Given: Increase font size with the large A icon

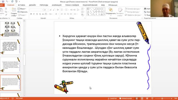Looking at the screenshot, I should [51, 10].
